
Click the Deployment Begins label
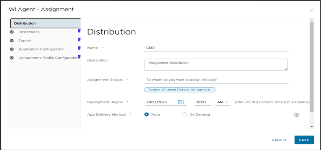coord(105,102)
